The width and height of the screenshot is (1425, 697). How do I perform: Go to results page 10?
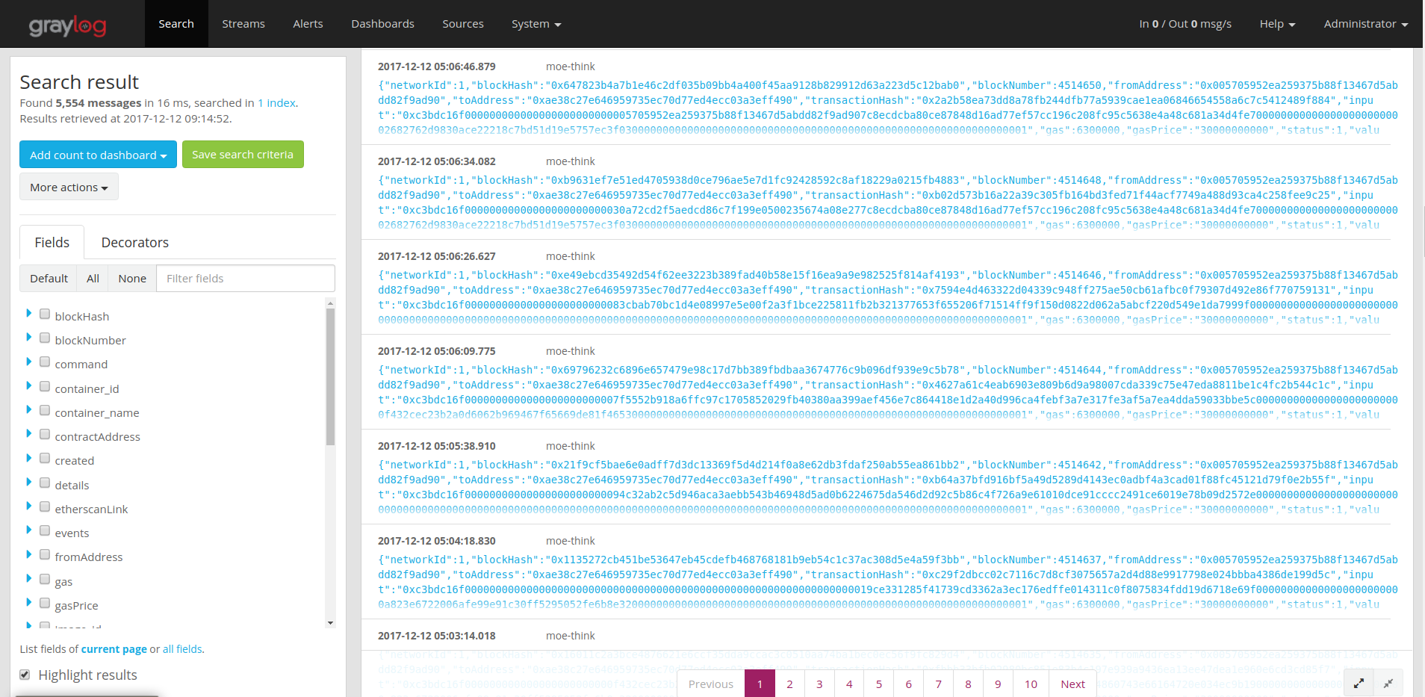tap(1031, 684)
